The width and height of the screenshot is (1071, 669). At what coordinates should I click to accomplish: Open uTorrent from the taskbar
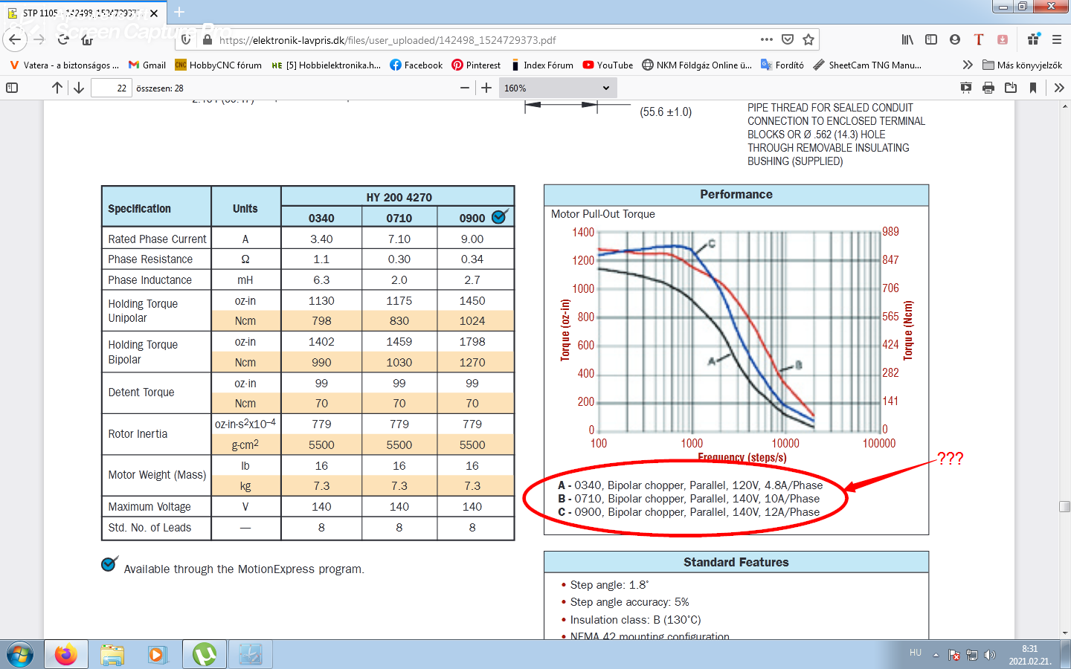click(x=205, y=654)
